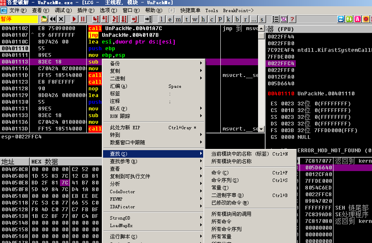Open the CPU window 'c' button
This screenshot has height=243, width=372.
[x=212, y=19]
